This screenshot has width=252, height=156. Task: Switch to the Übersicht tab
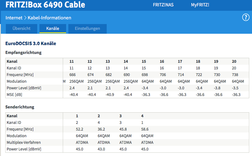[x=22, y=29]
